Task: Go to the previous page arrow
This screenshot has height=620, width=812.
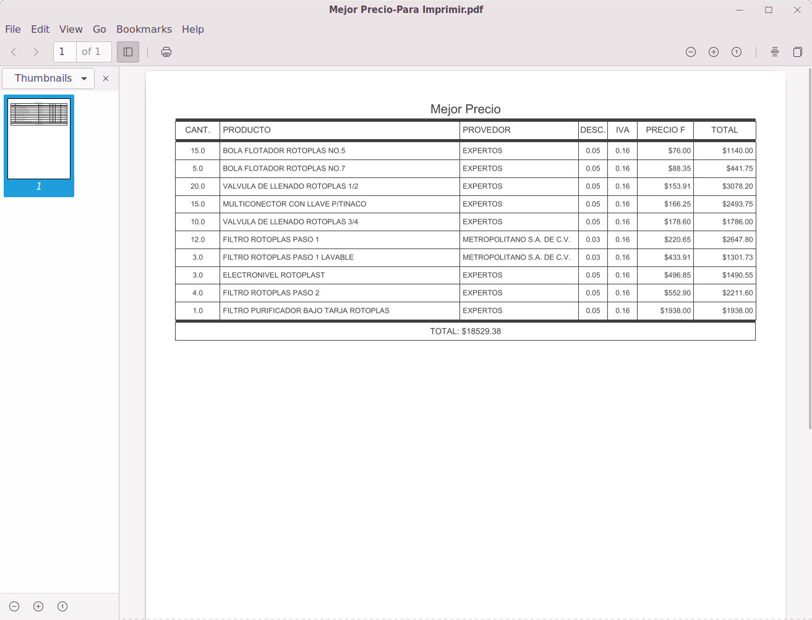Action: 14,52
